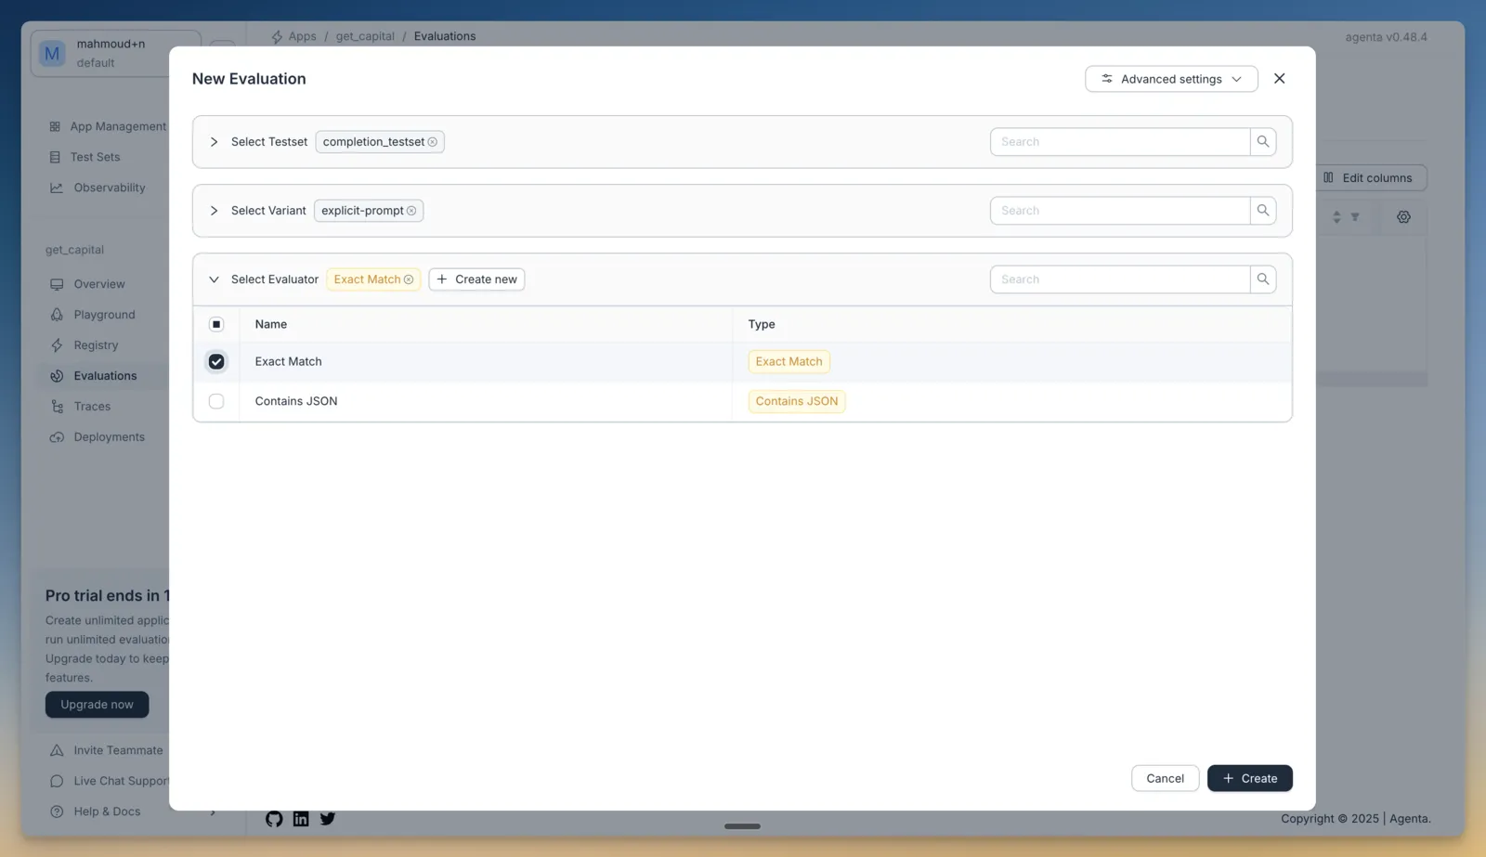
Task: Remove the Exact Match evaluator tag
Action: pos(409,279)
